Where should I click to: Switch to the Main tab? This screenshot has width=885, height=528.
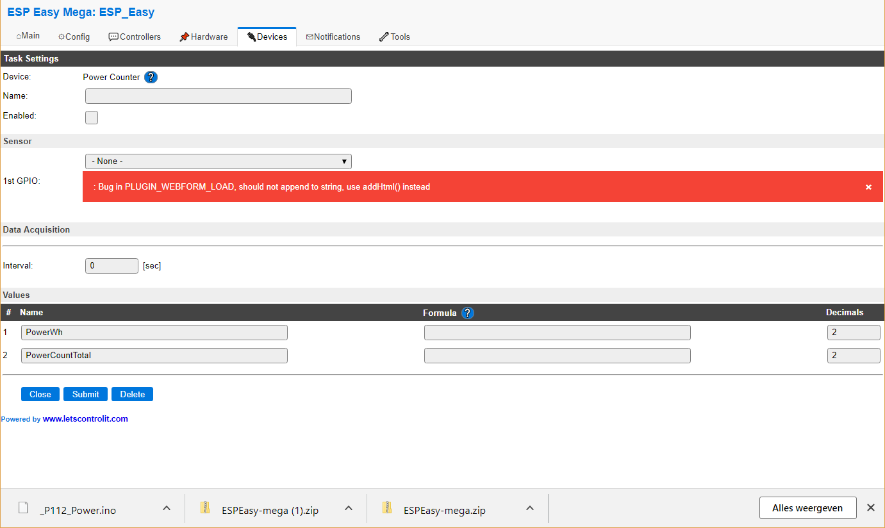tap(28, 36)
